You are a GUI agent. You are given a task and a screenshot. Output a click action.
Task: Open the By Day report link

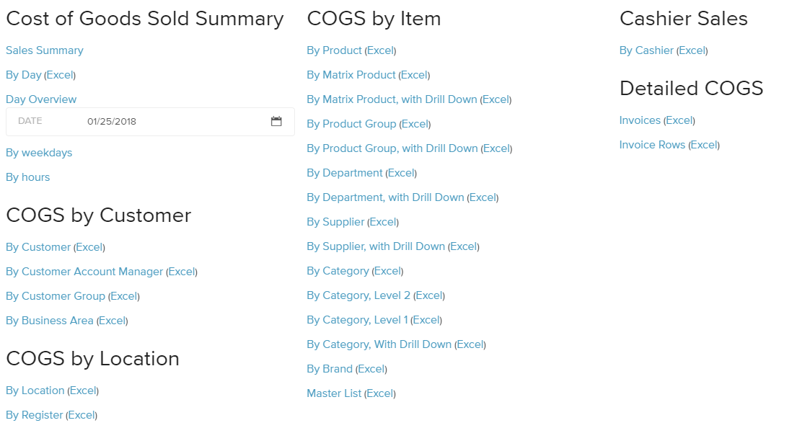point(24,75)
